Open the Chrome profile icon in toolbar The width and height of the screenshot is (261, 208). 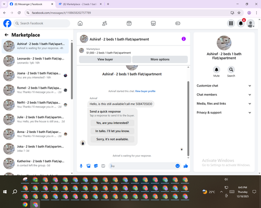[249, 13]
